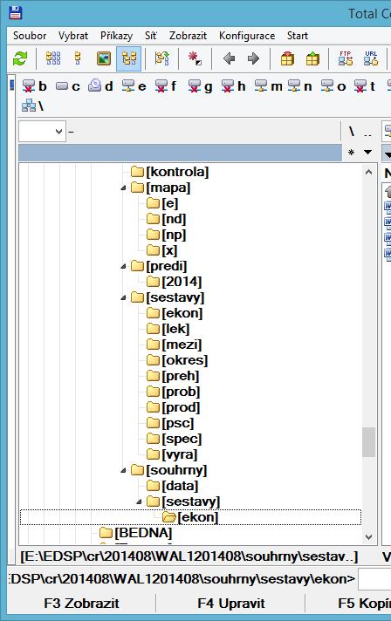The width and height of the screenshot is (391, 621).
Task: Click the green refresh arrows icon
Action: coord(20,59)
